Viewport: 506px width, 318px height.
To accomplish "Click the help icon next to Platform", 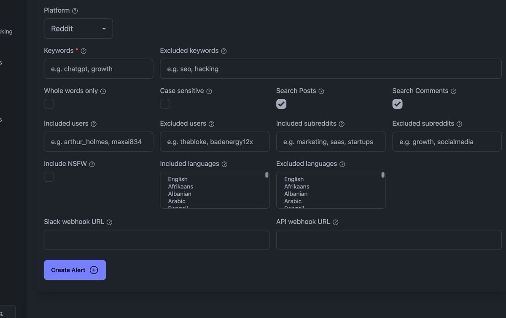I will tap(75, 10).
